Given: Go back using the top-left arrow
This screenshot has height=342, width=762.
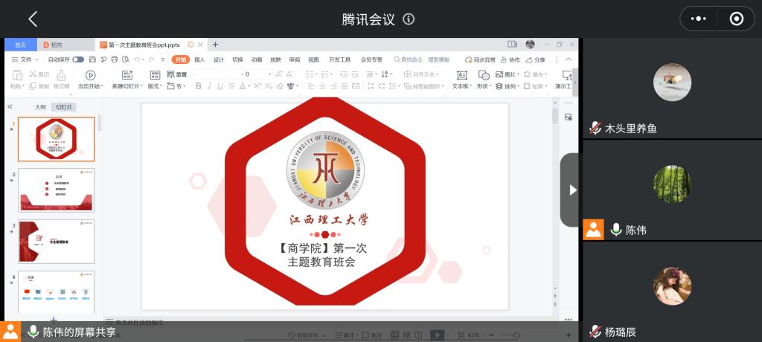Looking at the screenshot, I should coord(33,19).
